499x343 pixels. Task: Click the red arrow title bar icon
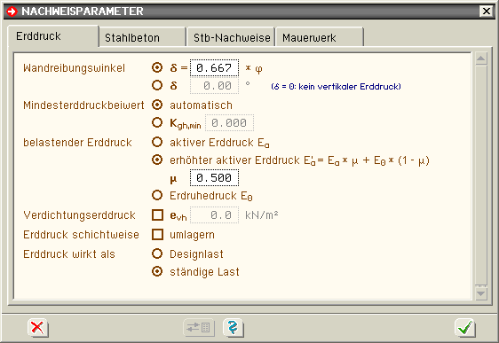point(12,12)
